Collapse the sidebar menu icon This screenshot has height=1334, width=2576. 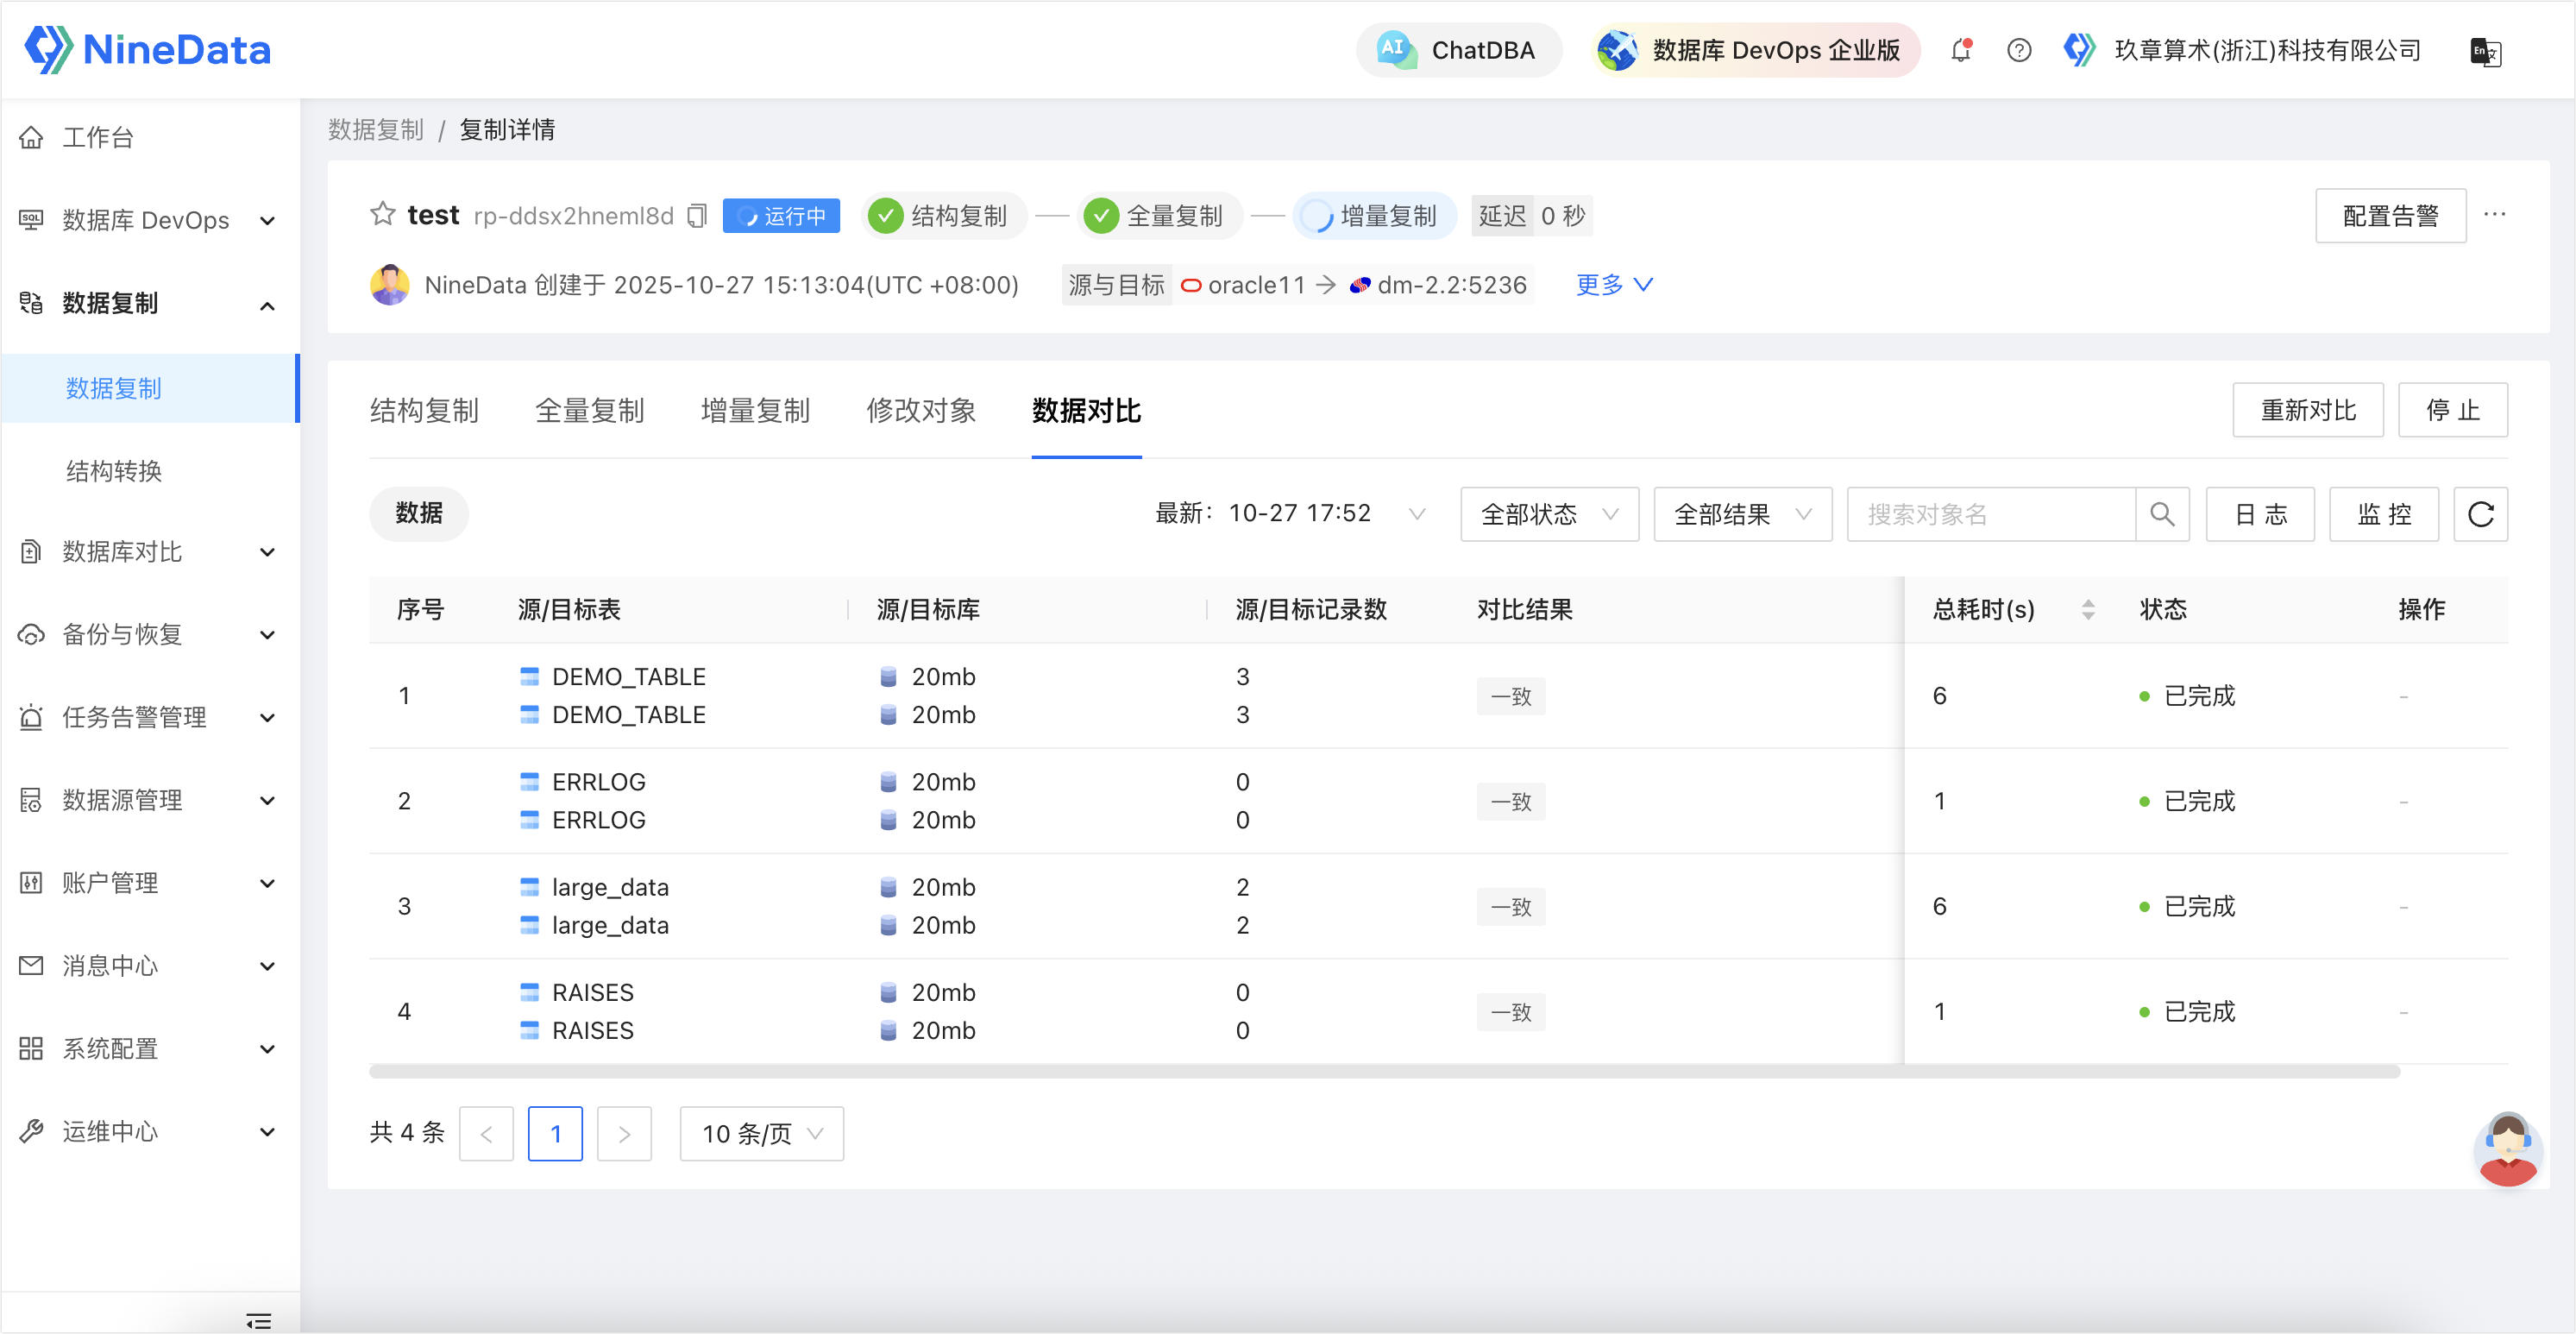[x=258, y=1321]
